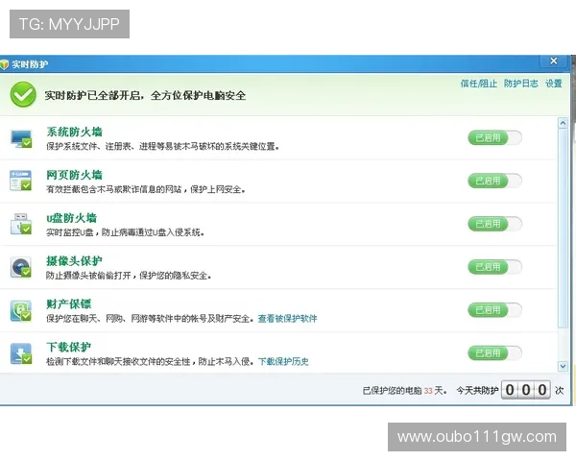The image size is (576, 461).
Task: Close the 实时防护 window
Action: [x=554, y=61]
